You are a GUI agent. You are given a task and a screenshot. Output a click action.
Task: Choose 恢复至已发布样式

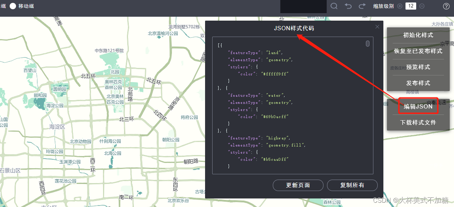418,51
